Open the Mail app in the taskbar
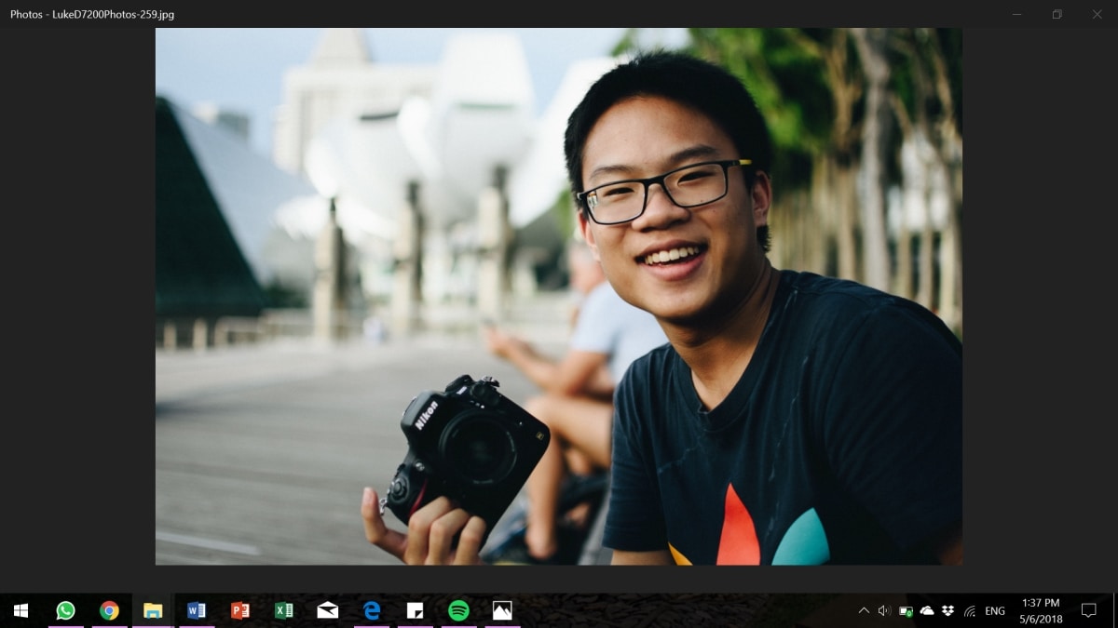The image size is (1118, 628). click(328, 610)
